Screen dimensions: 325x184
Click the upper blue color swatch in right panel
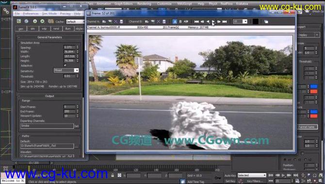click(314, 86)
